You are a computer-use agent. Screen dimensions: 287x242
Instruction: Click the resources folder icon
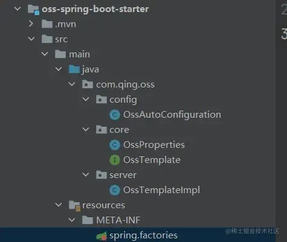tap(74, 206)
